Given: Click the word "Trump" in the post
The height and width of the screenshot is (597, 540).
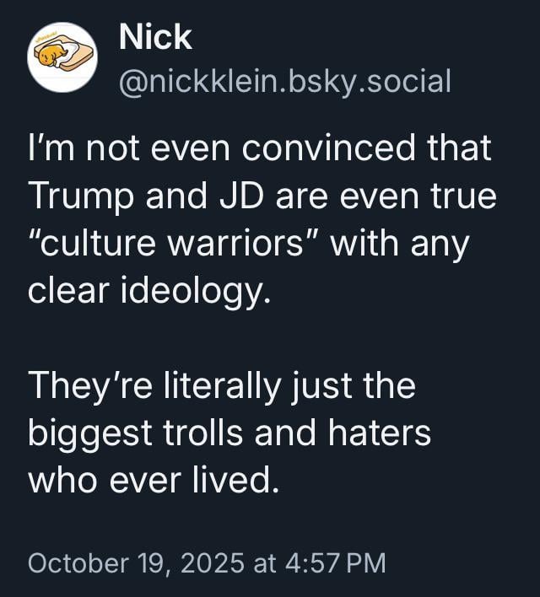Looking at the screenshot, I should click(75, 196).
